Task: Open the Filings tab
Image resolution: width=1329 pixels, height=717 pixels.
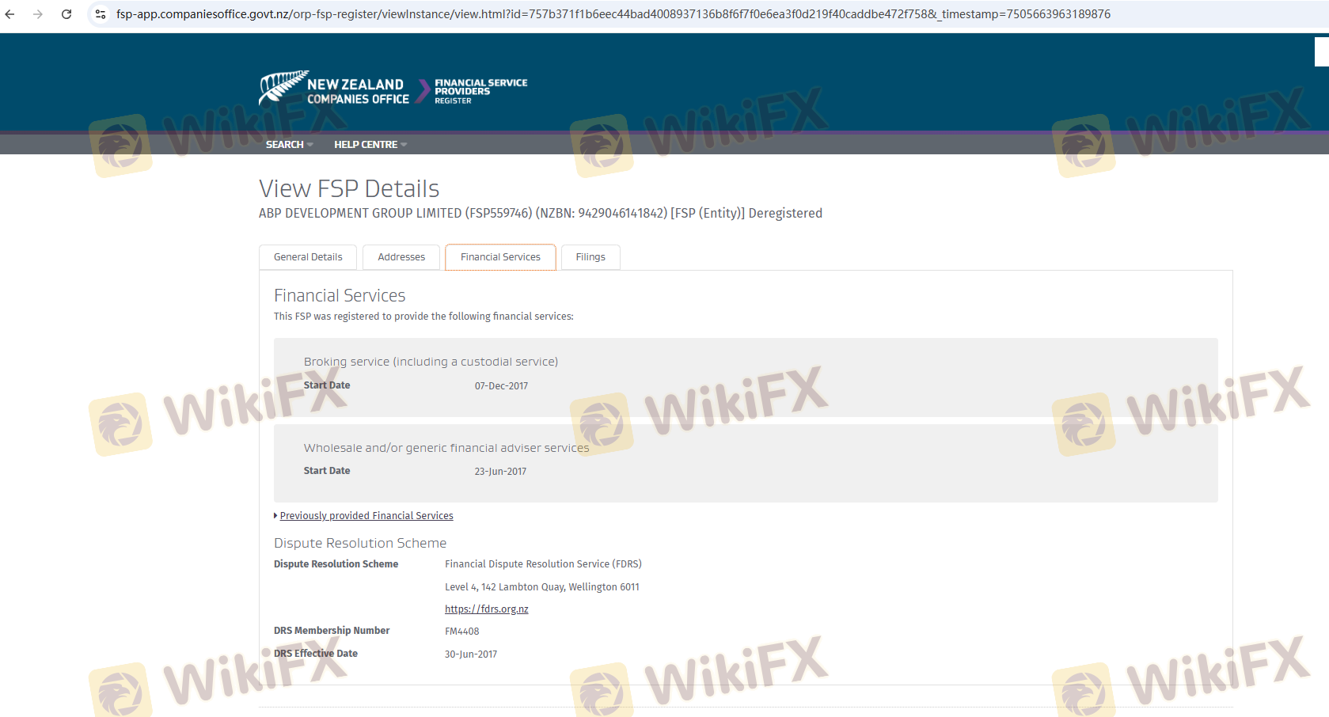Action: pos(590,257)
